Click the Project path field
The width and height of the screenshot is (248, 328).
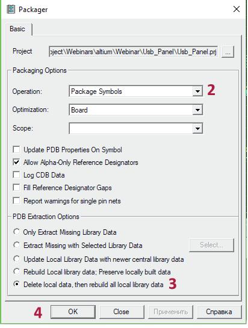tap(133, 52)
